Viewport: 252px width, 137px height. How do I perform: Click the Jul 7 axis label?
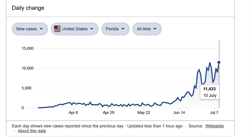(x=214, y=113)
